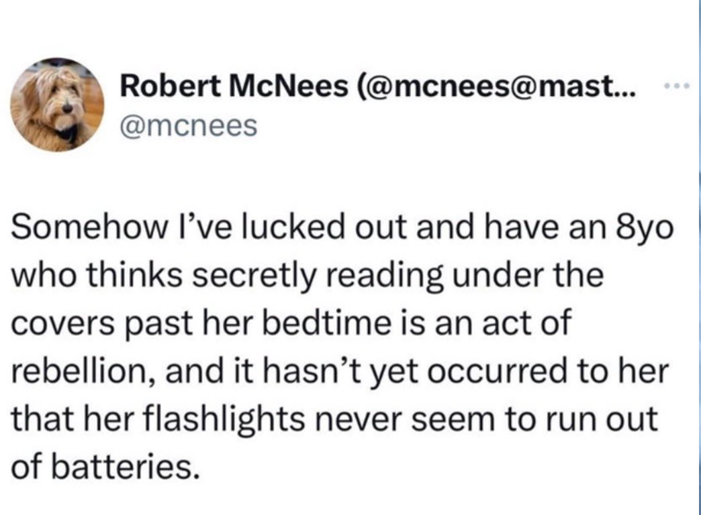Screen dimensions: 701x515
Task: Click the @mcnees handle below the name
Action: click(187, 125)
